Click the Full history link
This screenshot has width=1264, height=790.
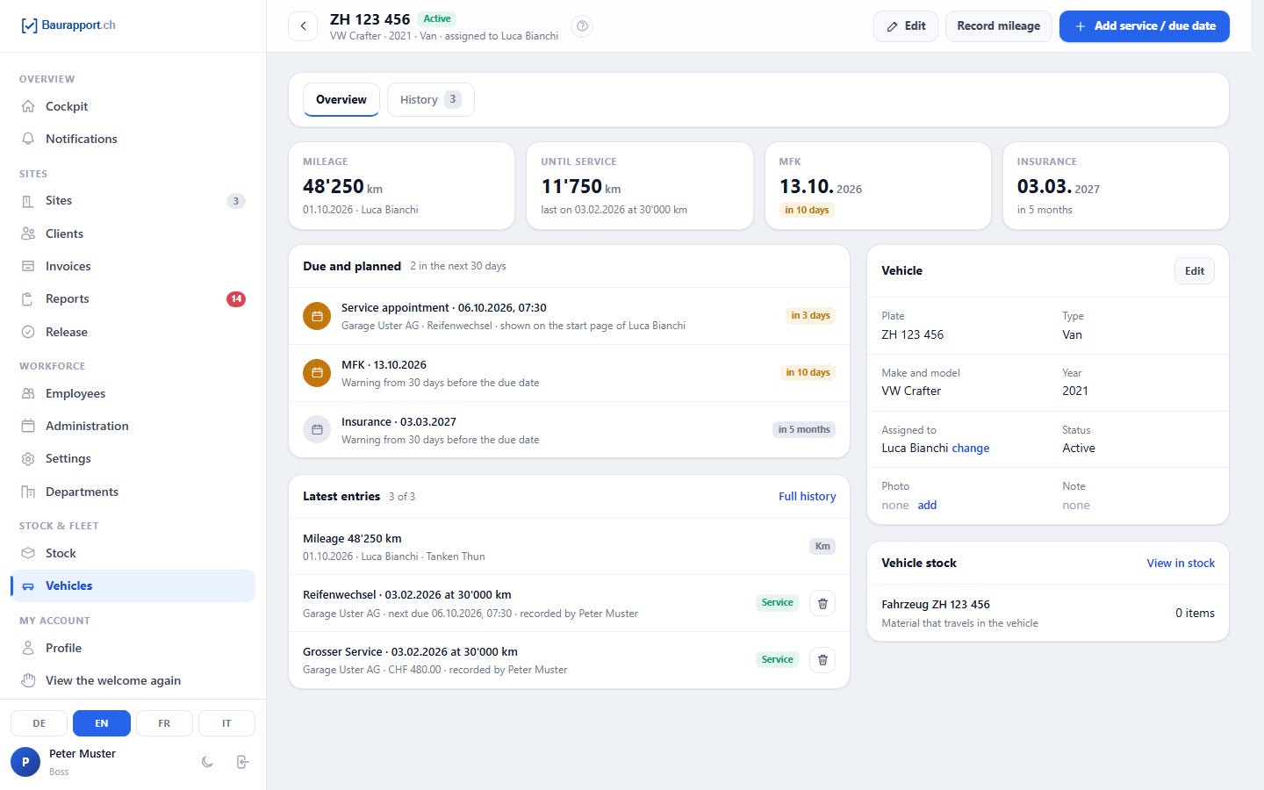pyautogui.click(x=808, y=497)
